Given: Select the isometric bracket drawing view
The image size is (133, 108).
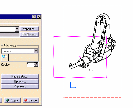Looking at the screenshot, I should click(93, 41).
